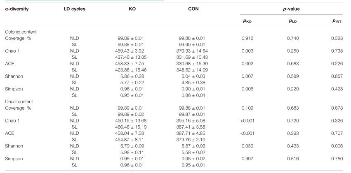Click the colonic Shannon pINT value 0.857
The height and width of the screenshot is (173, 351).
(x=337, y=76)
